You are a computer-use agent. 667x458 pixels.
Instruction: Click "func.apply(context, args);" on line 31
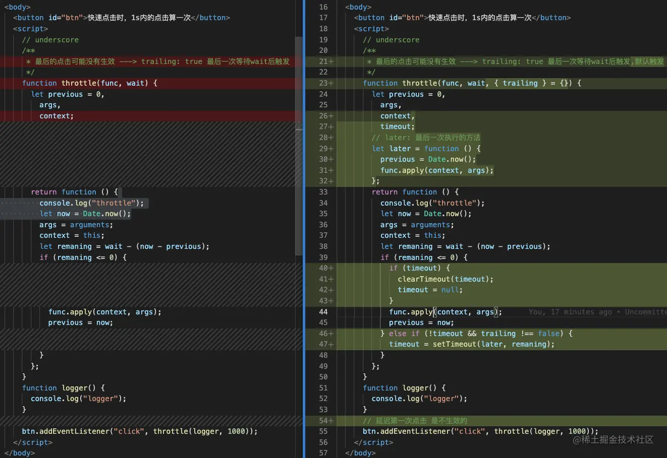[437, 170]
